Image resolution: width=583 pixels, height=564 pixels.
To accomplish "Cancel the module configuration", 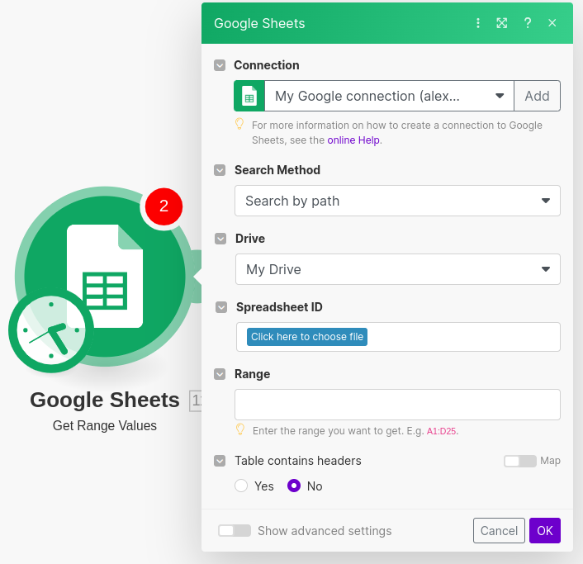I will (499, 530).
